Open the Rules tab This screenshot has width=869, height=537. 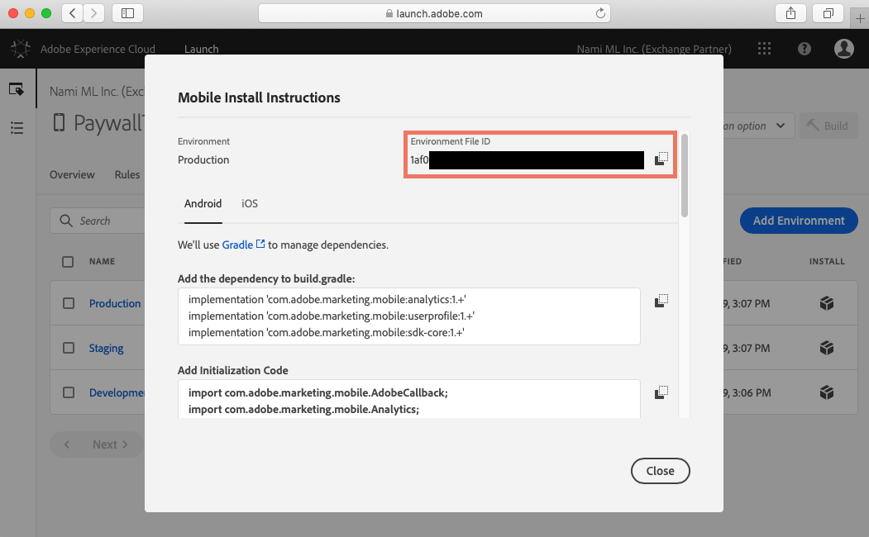click(127, 174)
